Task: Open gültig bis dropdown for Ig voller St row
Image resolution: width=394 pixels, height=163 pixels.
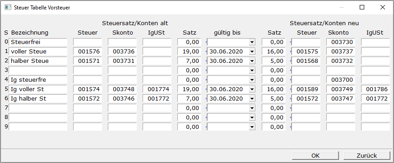Action: pyautogui.click(x=252, y=89)
